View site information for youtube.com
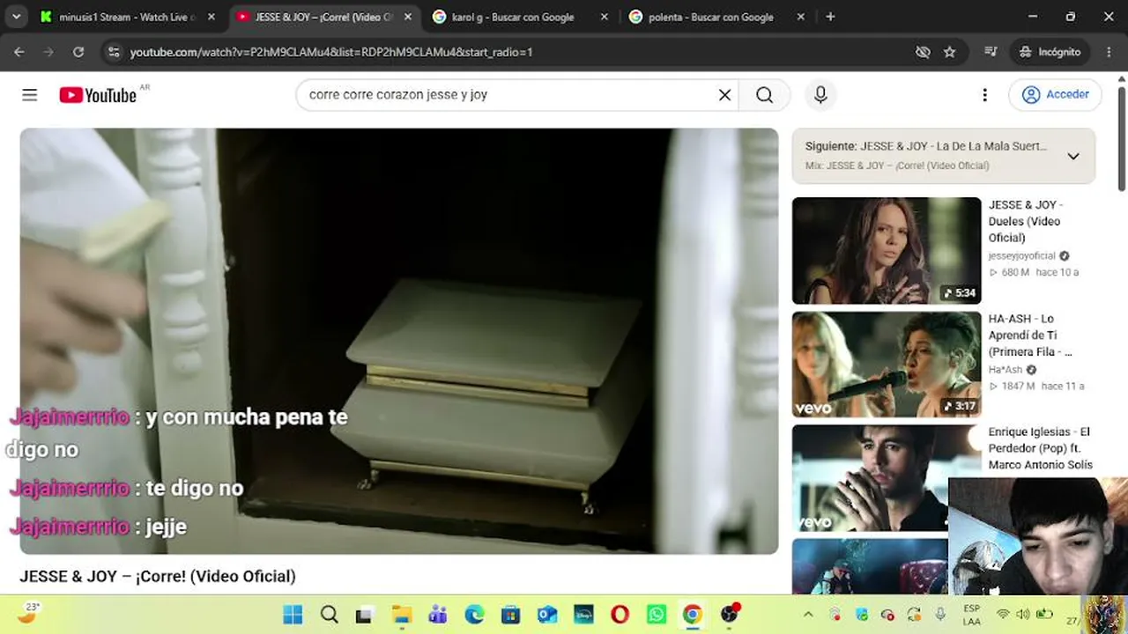 pos(113,52)
